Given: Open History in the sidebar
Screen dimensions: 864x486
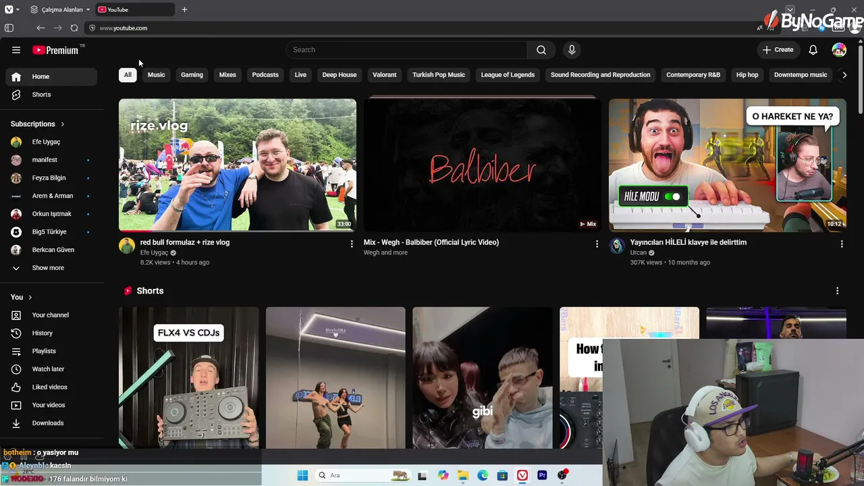Looking at the screenshot, I should [x=51, y=333].
